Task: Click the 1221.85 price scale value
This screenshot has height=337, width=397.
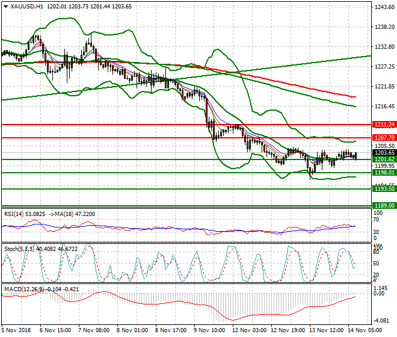Action: click(384, 87)
